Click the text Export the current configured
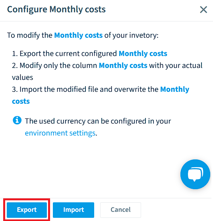Screen dimensions: 213x221 68,54
